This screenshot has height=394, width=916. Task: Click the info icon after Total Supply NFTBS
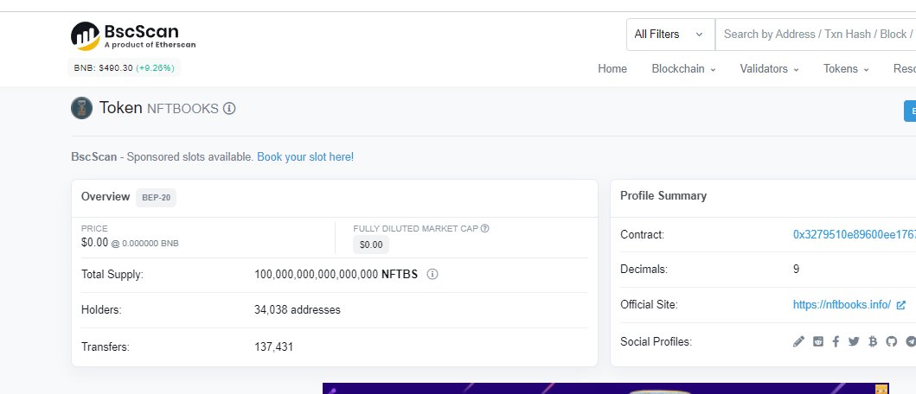pyautogui.click(x=432, y=274)
